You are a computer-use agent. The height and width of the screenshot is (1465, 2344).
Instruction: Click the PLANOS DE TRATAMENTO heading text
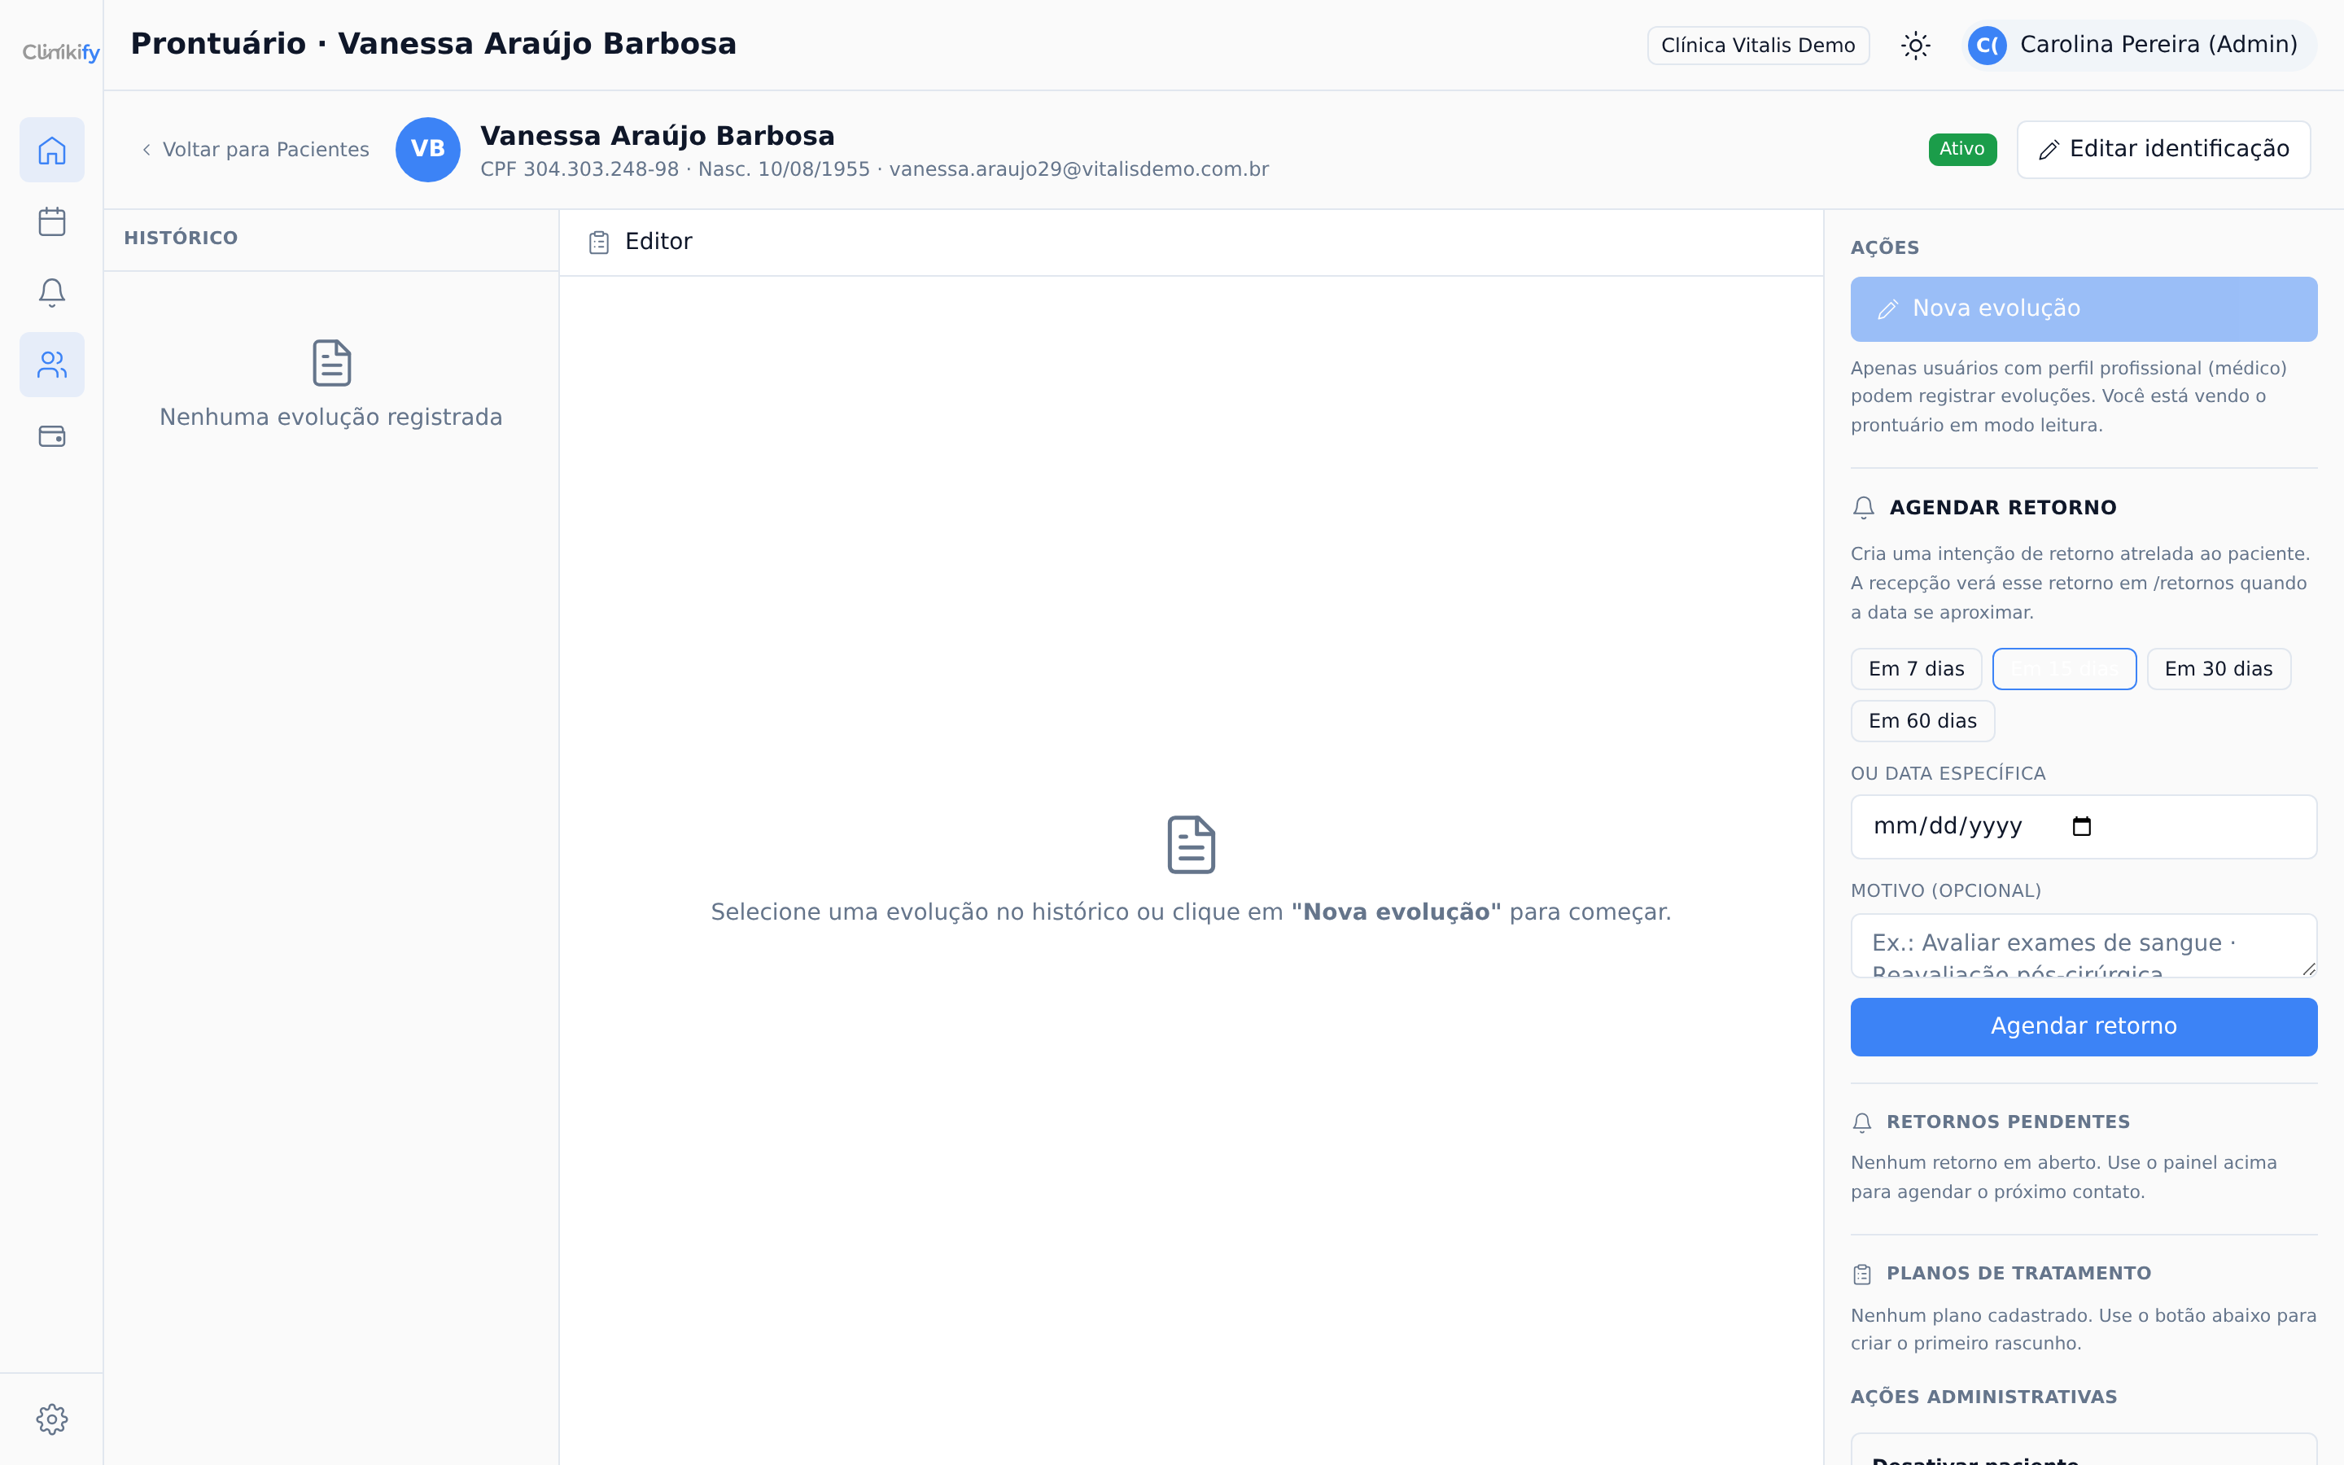coord(2018,1274)
